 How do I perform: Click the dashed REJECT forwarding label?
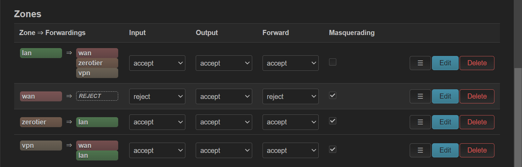tap(97, 96)
